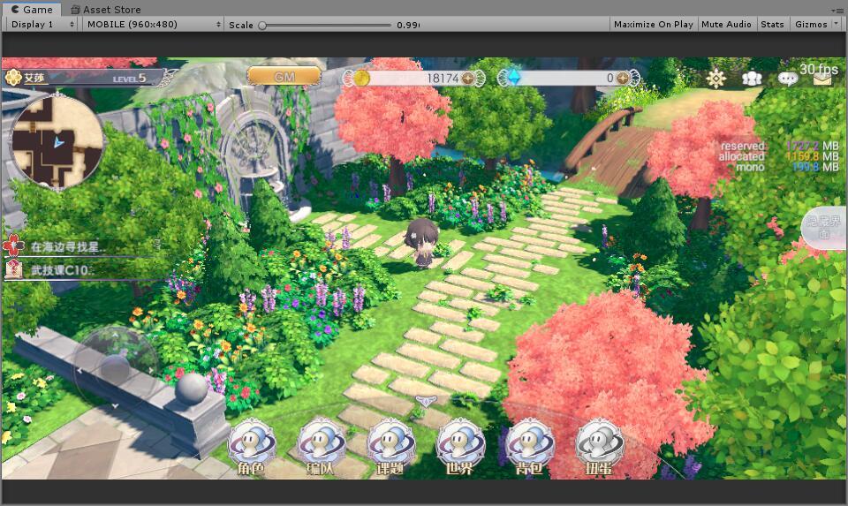Click the 0.99 scale value

click(407, 25)
